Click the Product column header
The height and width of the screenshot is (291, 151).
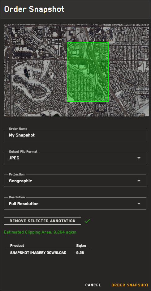[x=17, y=246]
